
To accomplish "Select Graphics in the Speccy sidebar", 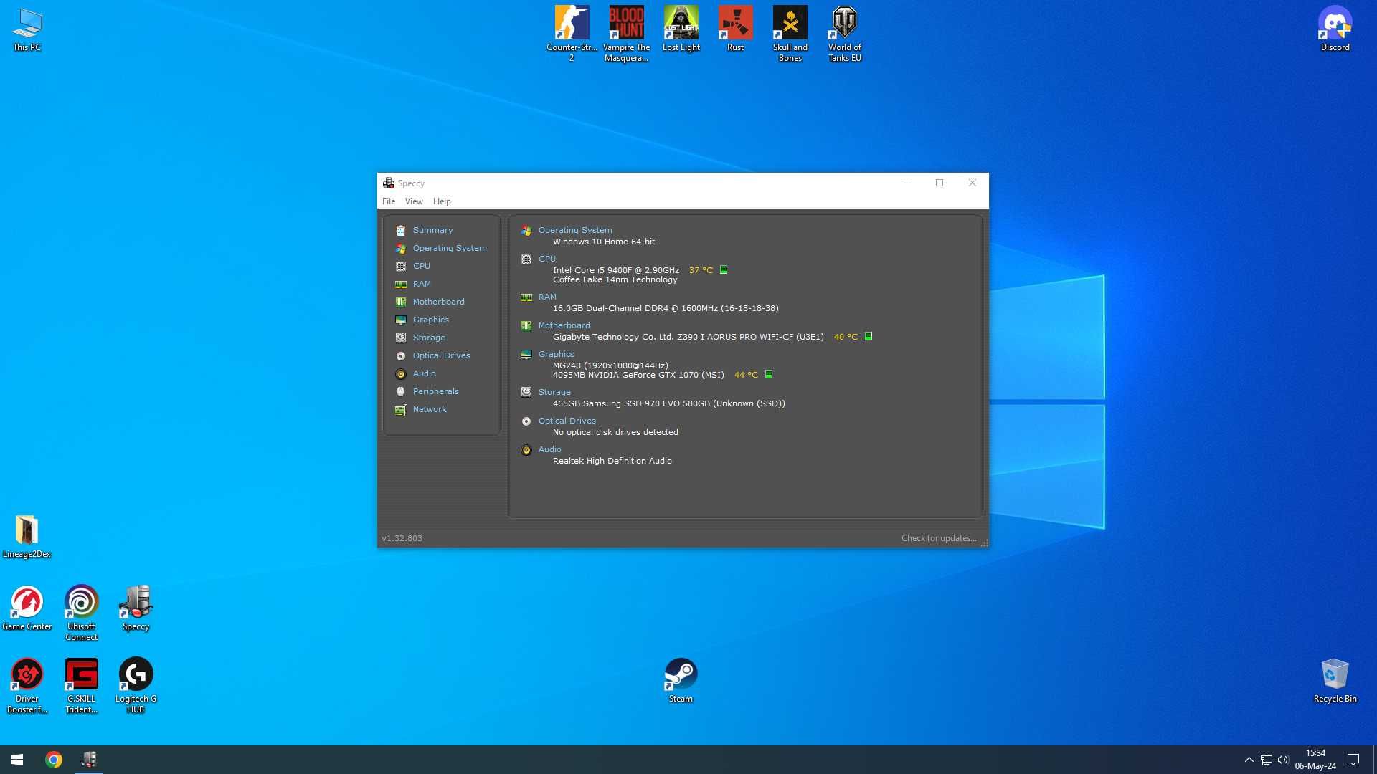I will pyautogui.click(x=430, y=320).
